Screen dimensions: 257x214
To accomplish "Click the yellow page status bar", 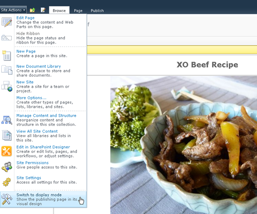I will 172,50.
